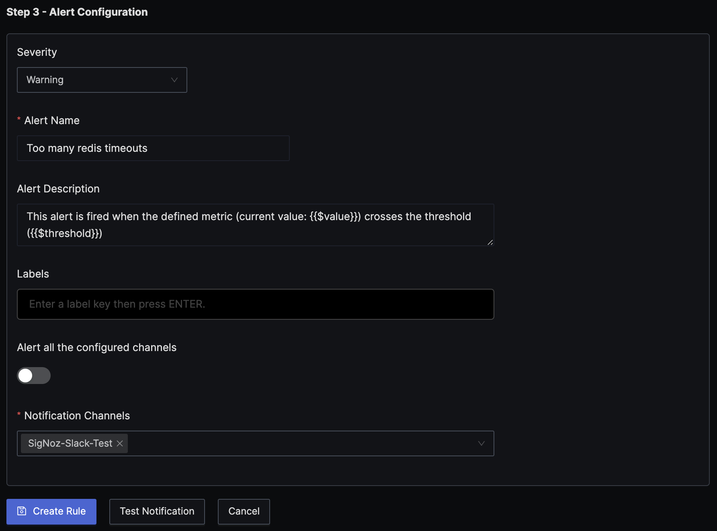The height and width of the screenshot is (531, 717).
Task: Click the Step 3 - Alert Configuration heading
Action: click(x=77, y=12)
